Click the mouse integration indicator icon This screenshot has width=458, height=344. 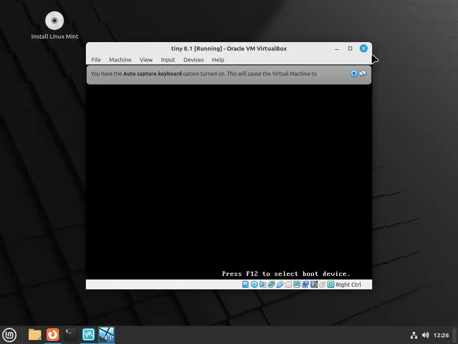coord(322,284)
